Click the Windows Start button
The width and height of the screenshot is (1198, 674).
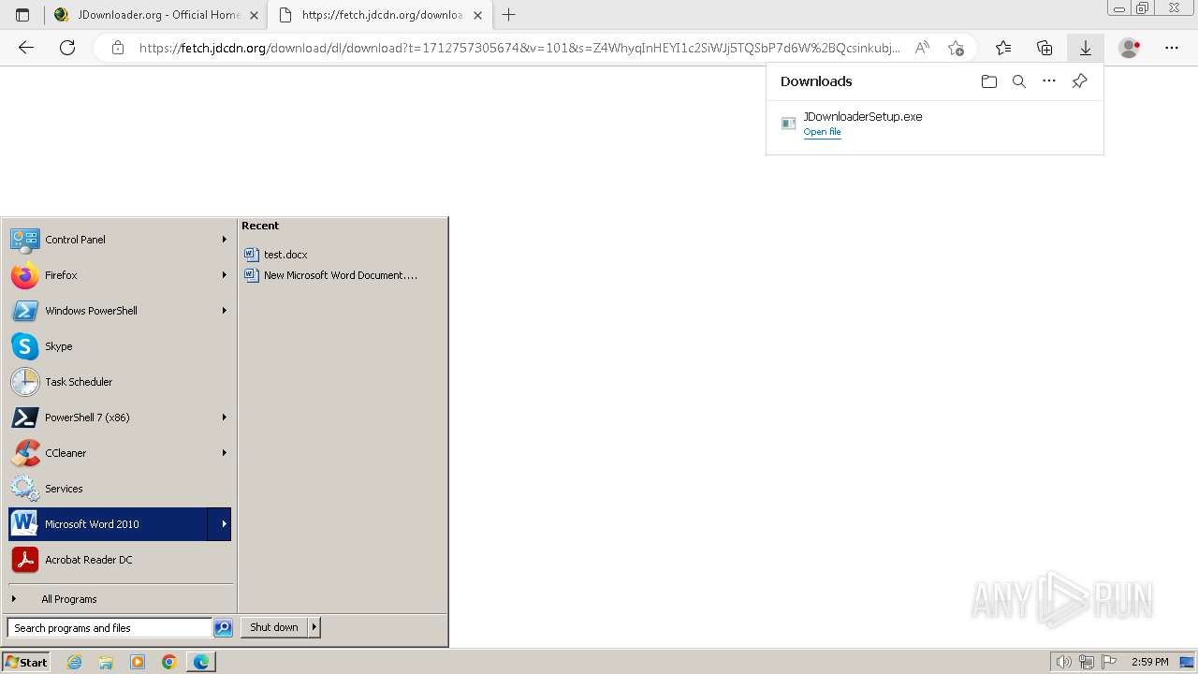[x=26, y=662]
